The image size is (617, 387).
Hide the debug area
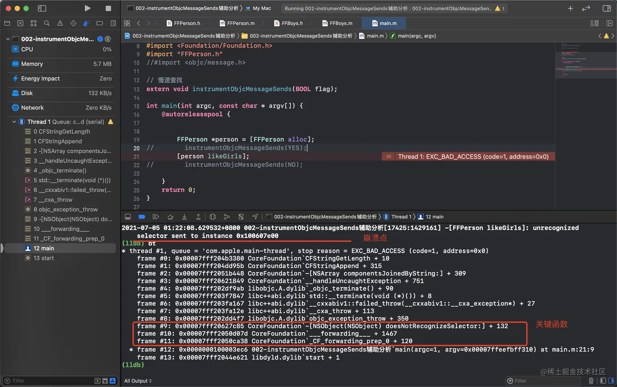point(128,217)
